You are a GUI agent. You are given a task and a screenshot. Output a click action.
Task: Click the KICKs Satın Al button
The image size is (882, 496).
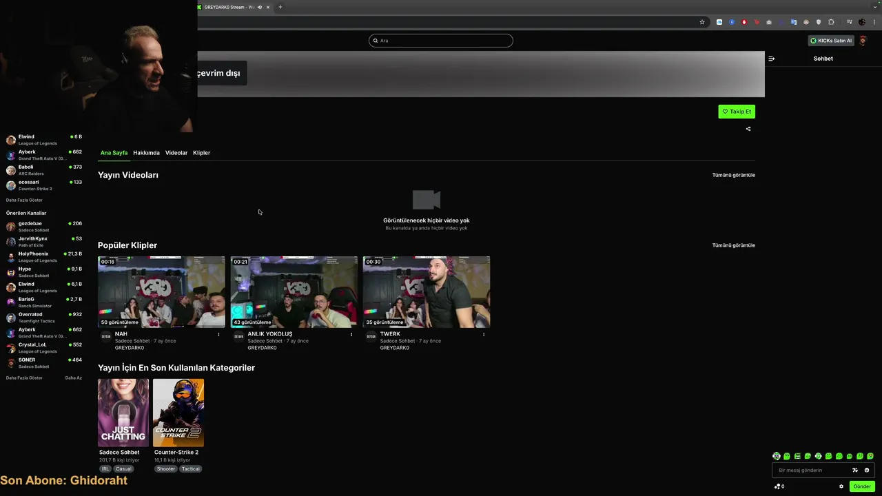831,41
